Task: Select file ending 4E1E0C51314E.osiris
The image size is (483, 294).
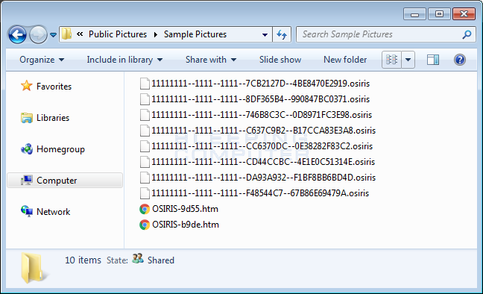Action: pyautogui.click(x=263, y=162)
